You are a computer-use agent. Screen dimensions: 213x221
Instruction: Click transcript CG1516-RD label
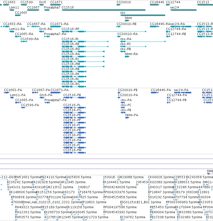point(71,49)
